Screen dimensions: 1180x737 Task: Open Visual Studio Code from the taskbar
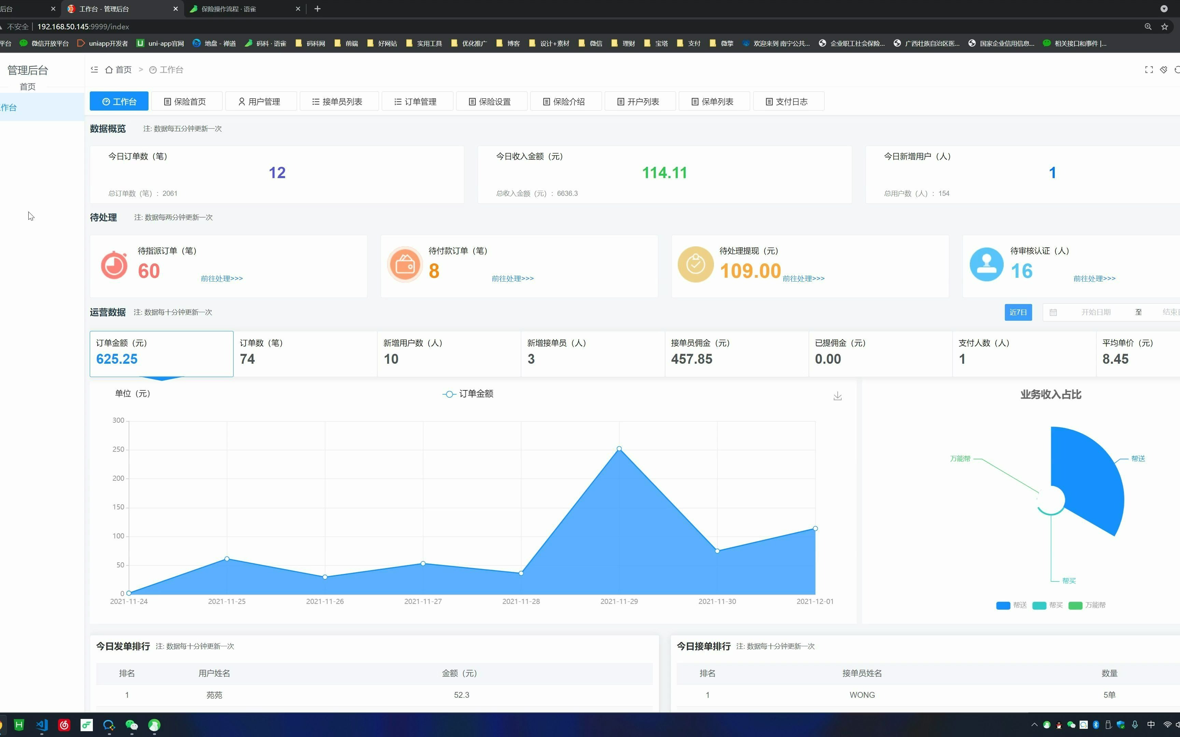pos(41,725)
